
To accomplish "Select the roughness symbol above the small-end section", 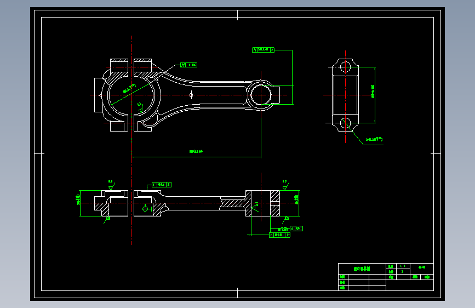I will click(285, 185).
